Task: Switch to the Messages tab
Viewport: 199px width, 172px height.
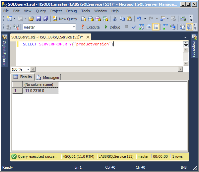Action: 47,77
